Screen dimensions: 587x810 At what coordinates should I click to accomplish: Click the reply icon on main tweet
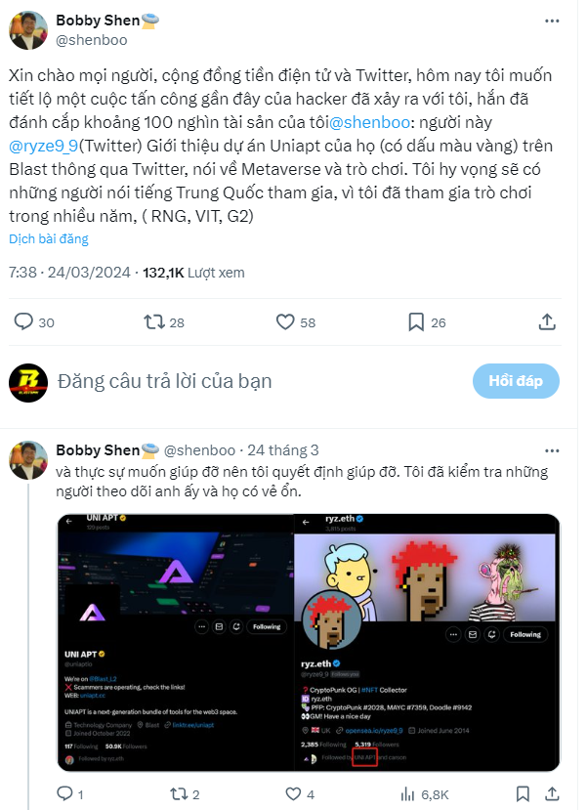23,321
